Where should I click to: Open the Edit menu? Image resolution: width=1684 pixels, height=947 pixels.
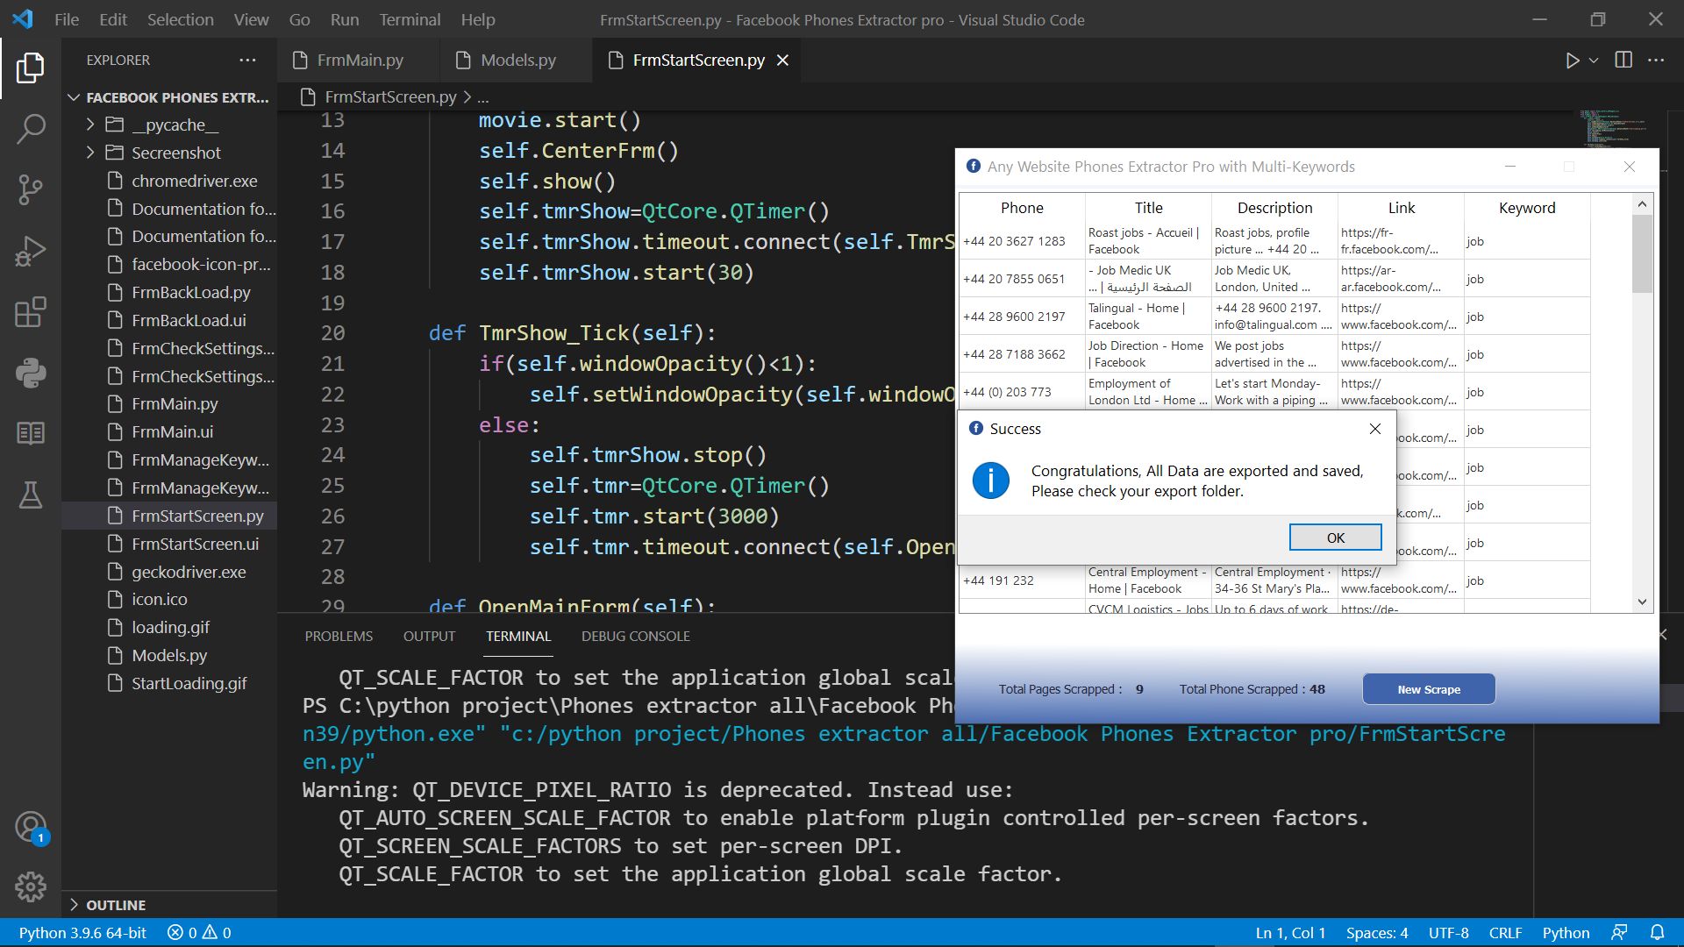(x=113, y=19)
